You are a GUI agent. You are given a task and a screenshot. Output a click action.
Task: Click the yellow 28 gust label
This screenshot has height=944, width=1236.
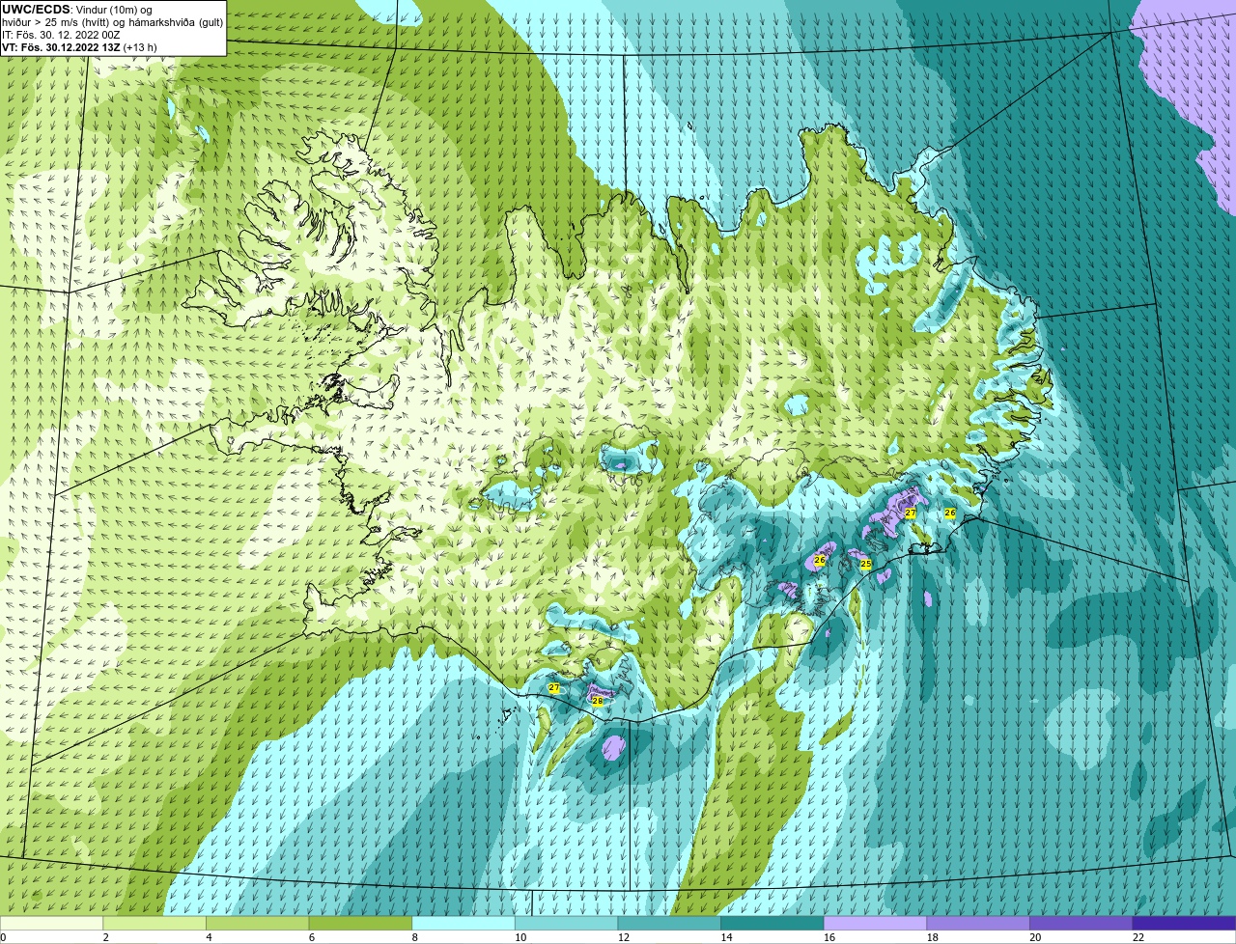pyautogui.click(x=598, y=701)
